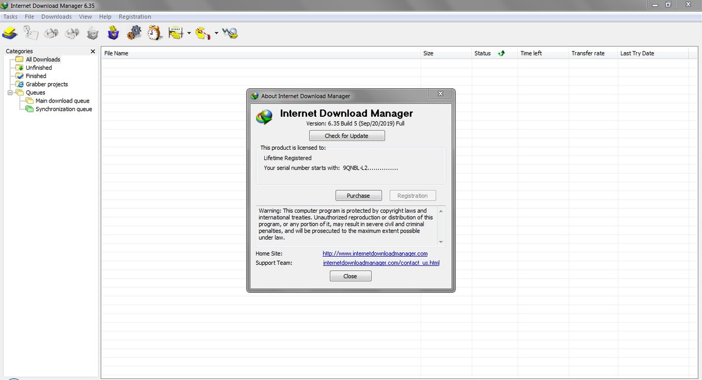
Task: Open the File menu
Action: point(30,16)
